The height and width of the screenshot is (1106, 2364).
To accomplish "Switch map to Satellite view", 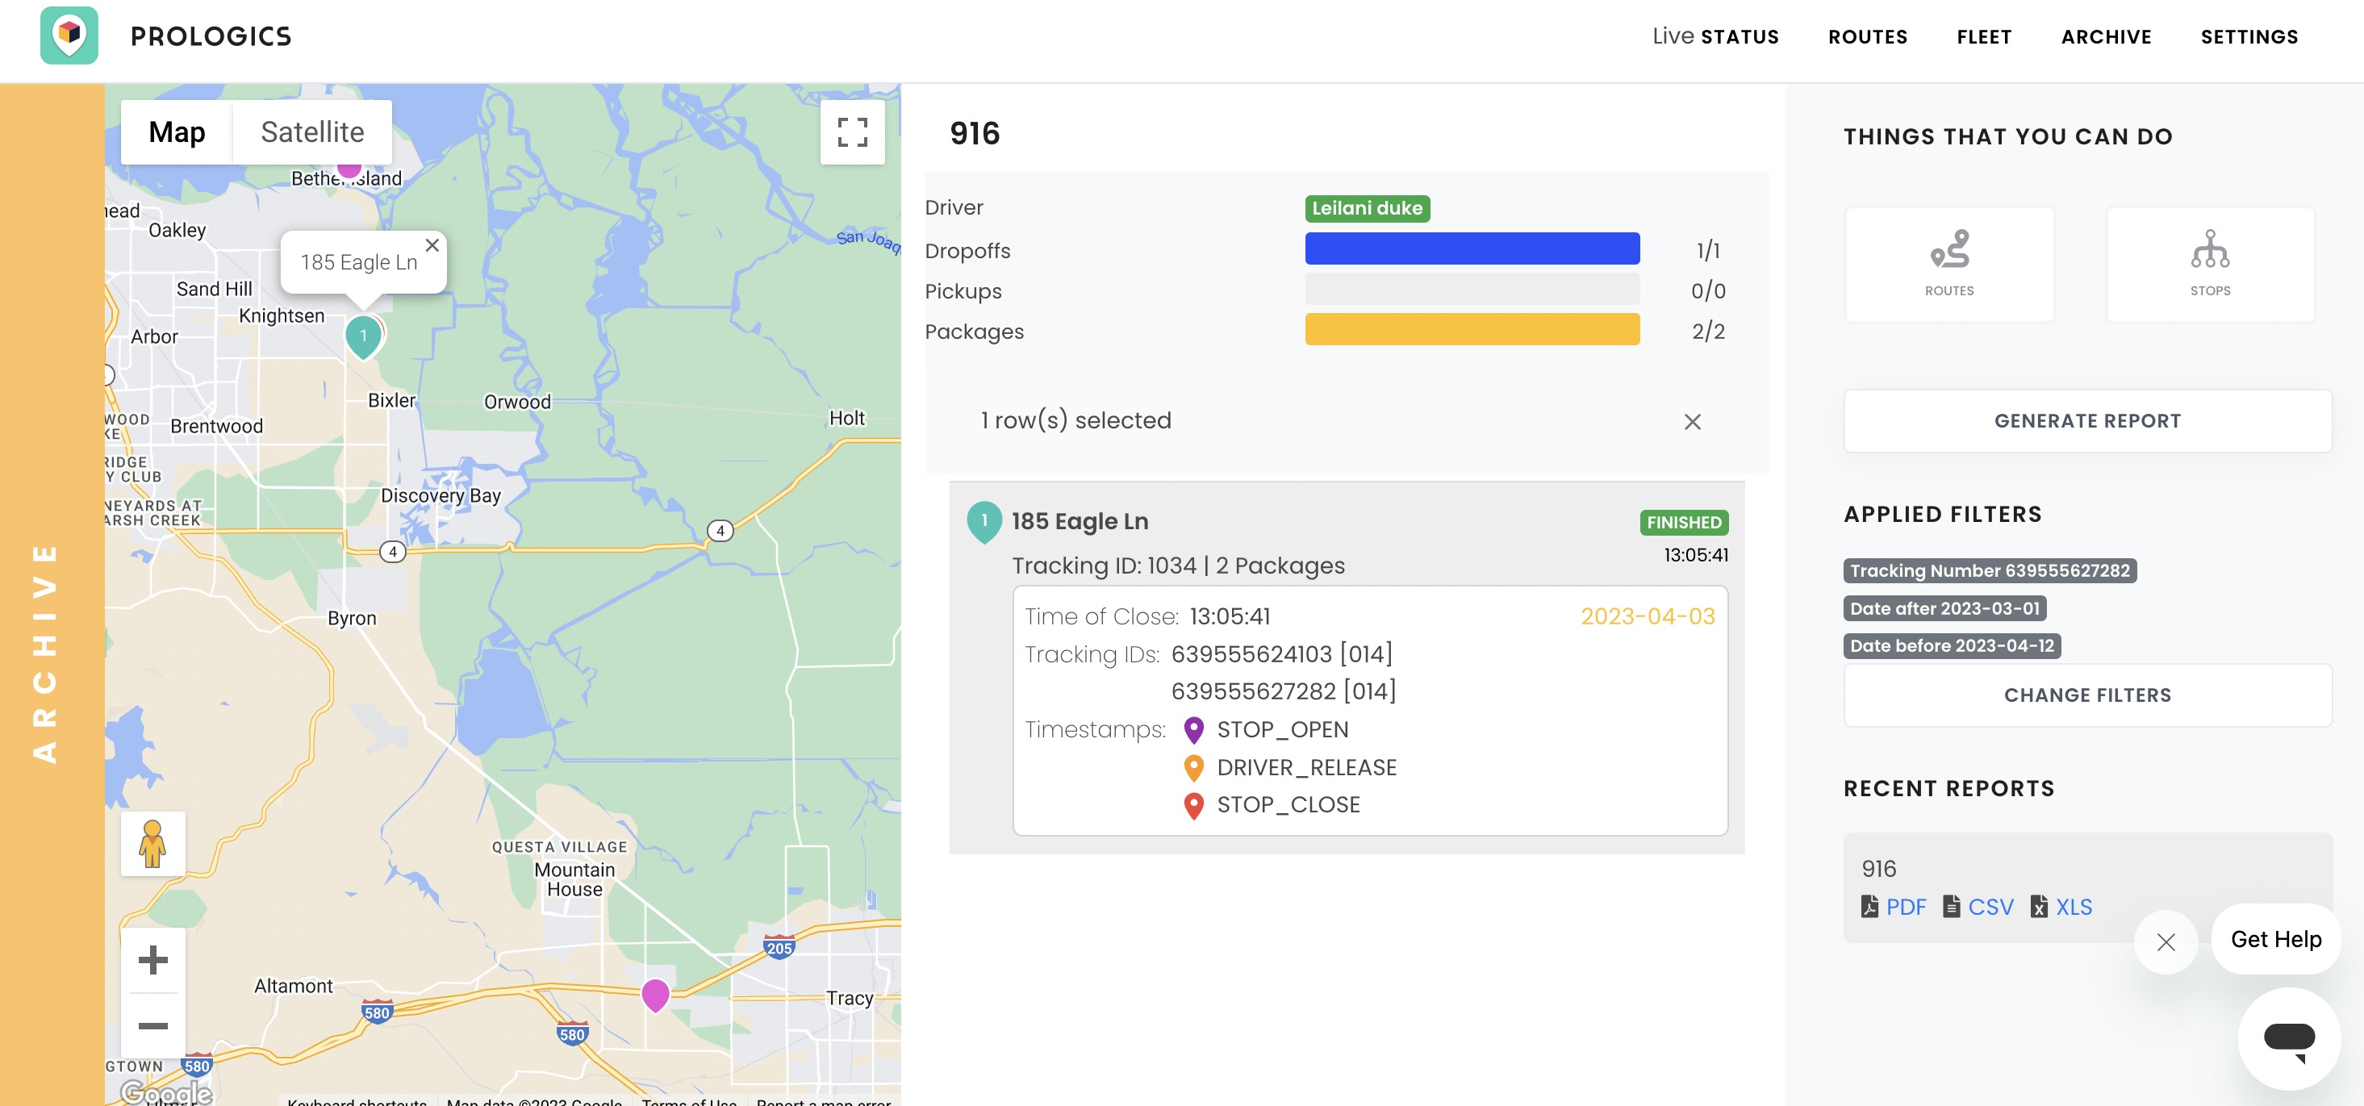I will [x=312, y=132].
